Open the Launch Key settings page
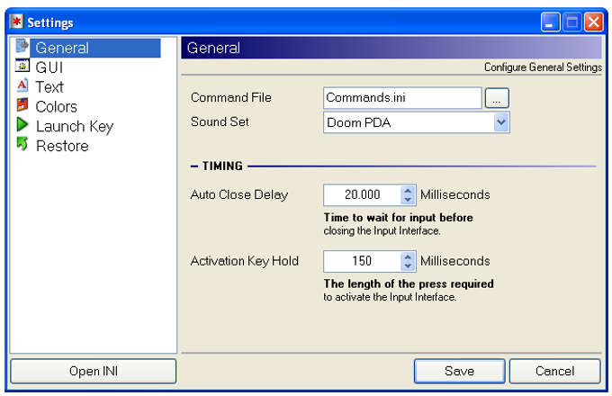 click(x=75, y=126)
